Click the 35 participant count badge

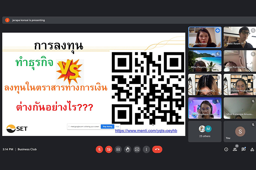pyautogui.click(x=237, y=146)
